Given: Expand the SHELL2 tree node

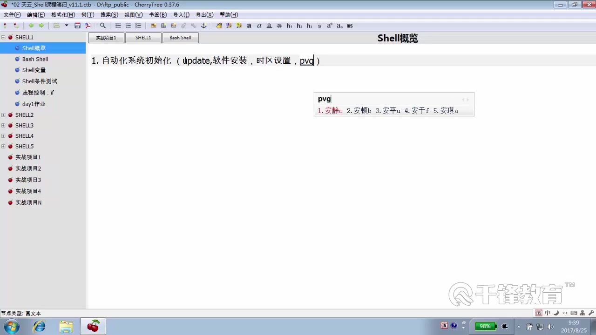Looking at the screenshot, I should coord(4,114).
